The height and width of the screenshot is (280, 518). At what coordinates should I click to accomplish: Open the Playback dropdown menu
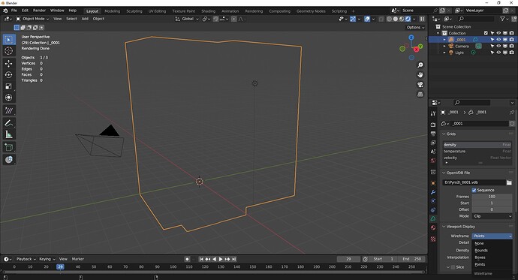[26, 259]
